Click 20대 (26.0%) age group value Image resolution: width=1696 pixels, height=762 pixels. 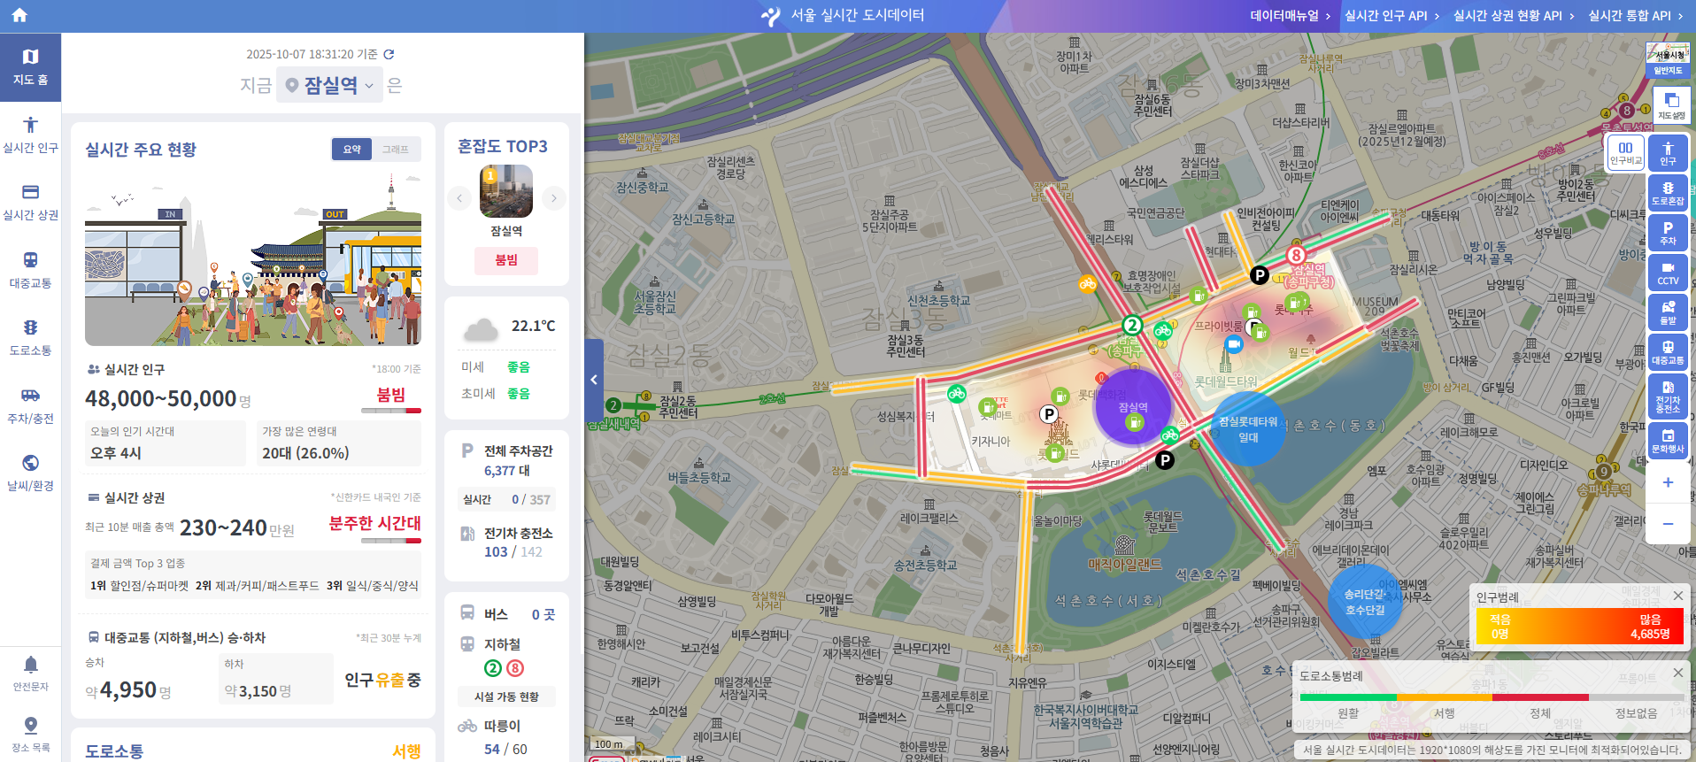305,452
